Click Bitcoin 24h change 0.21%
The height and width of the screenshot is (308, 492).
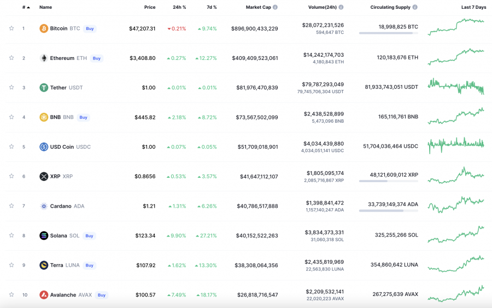click(x=177, y=28)
